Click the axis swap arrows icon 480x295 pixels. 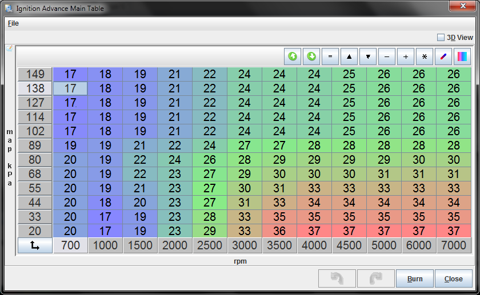(x=35, y=246)
